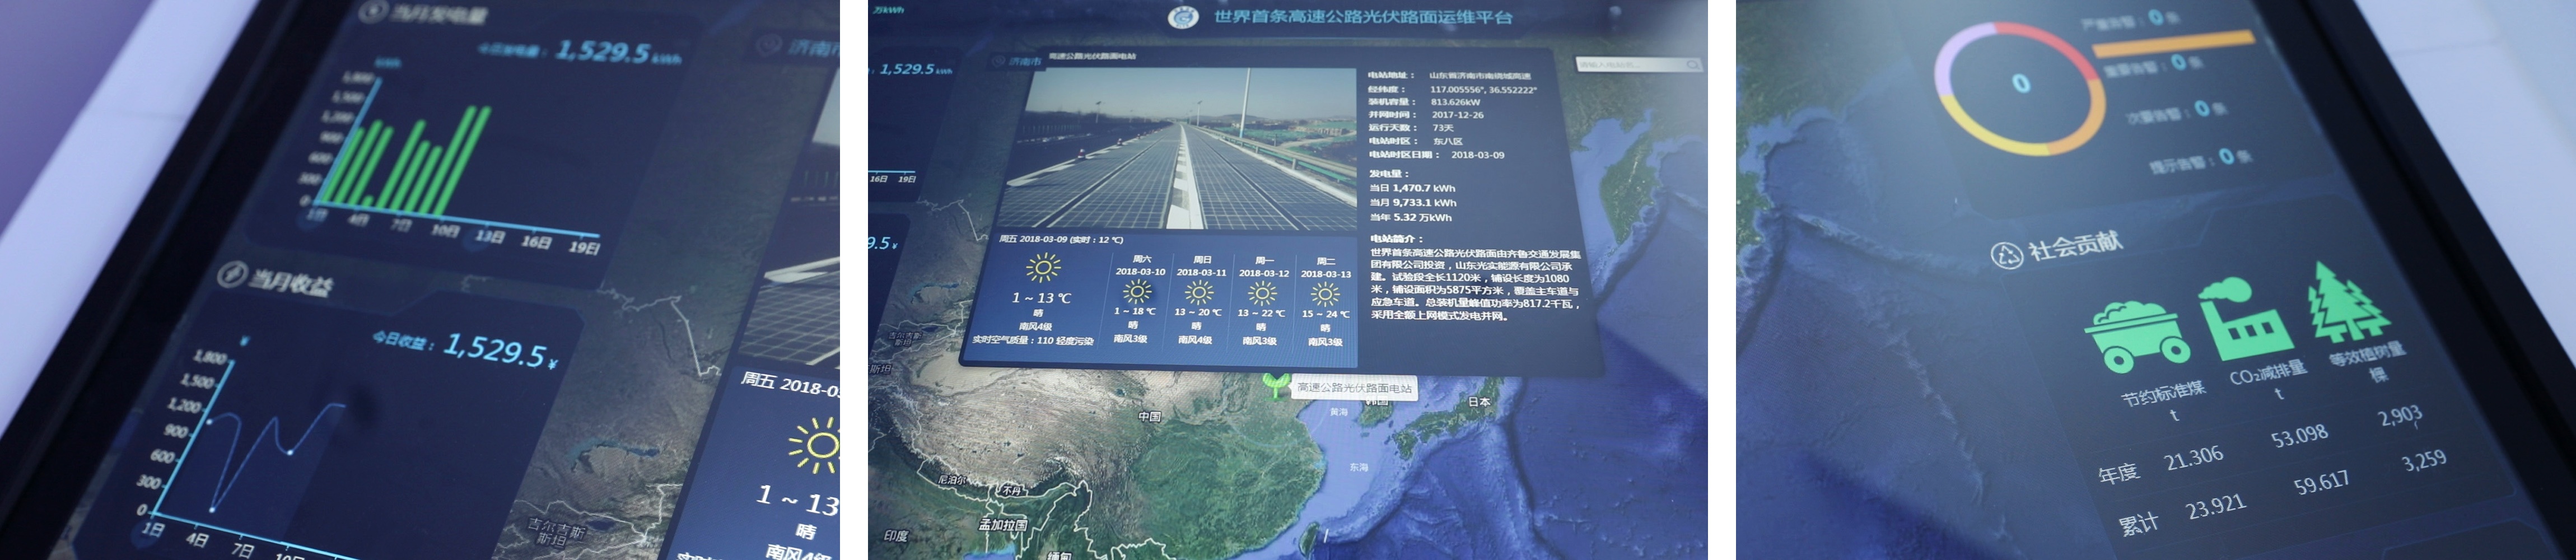Click the 高速公路光伏路面电站 map label
The height and width of the screenshot is (560, 2576).
pyautogui.click(x=1354, y=388)
